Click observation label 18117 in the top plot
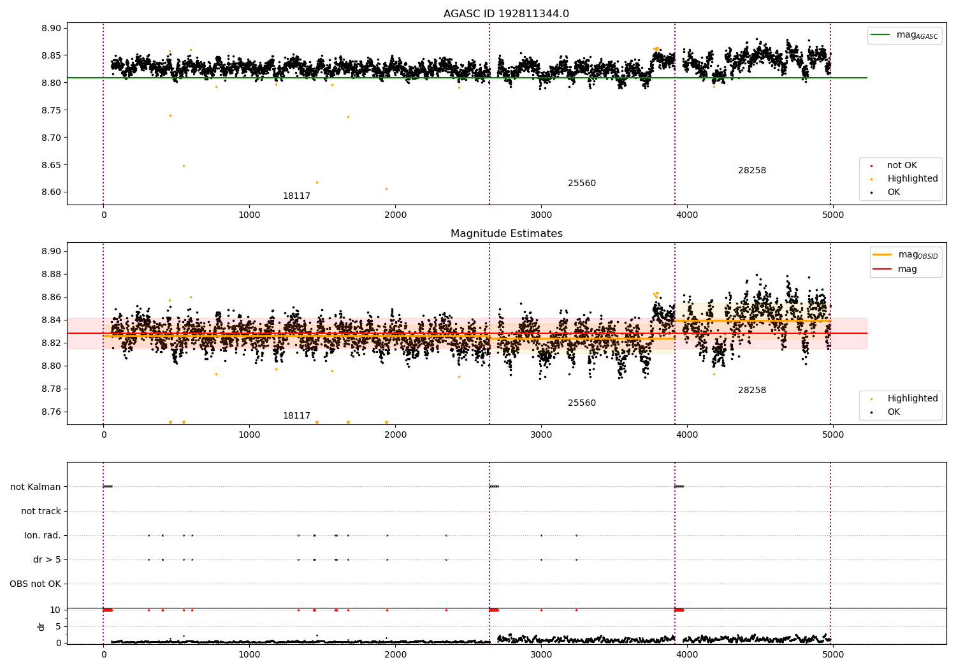Viewport: 956px width, 669px height. point(296,196)
